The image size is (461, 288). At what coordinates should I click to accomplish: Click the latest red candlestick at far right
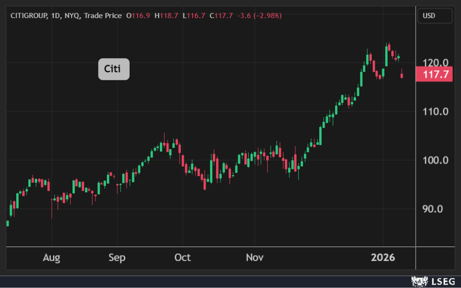(x=402, y=75)
